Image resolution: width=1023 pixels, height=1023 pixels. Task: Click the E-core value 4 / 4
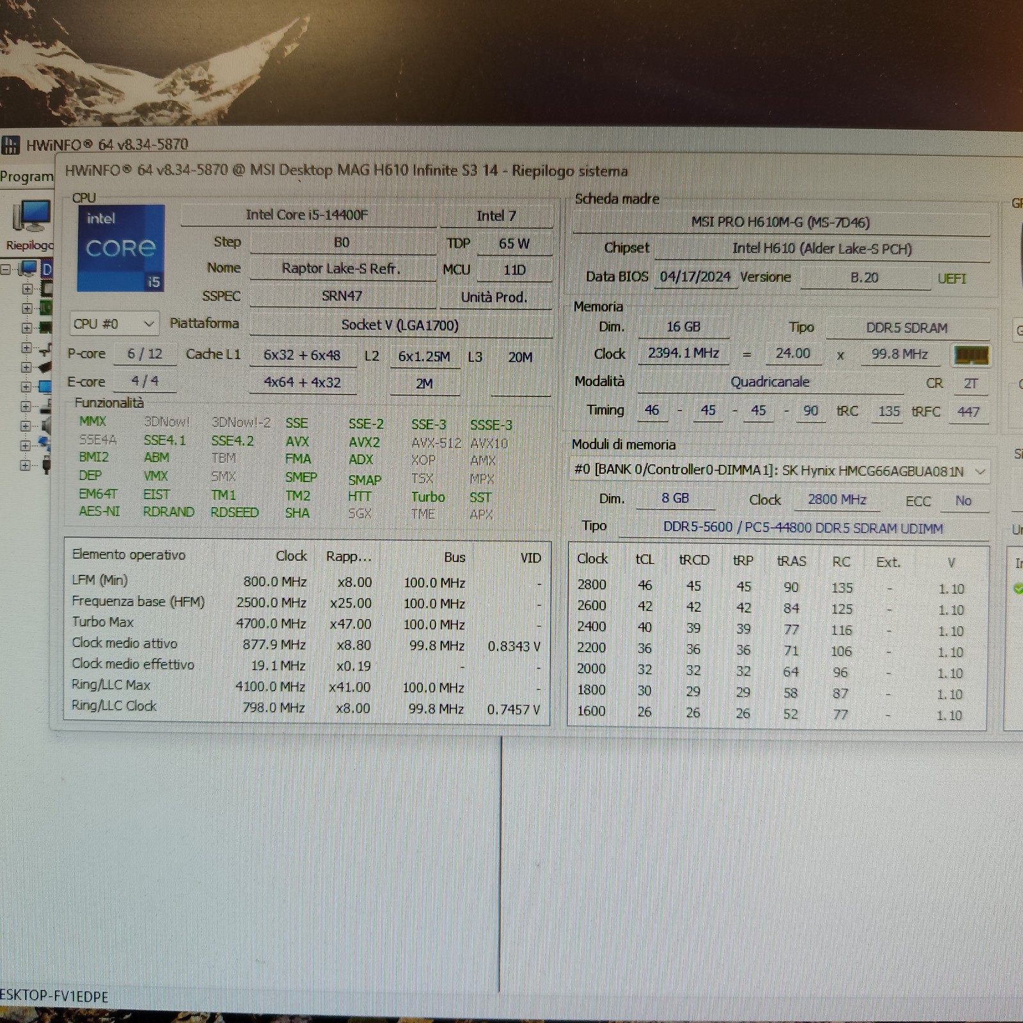pos(144,381)
